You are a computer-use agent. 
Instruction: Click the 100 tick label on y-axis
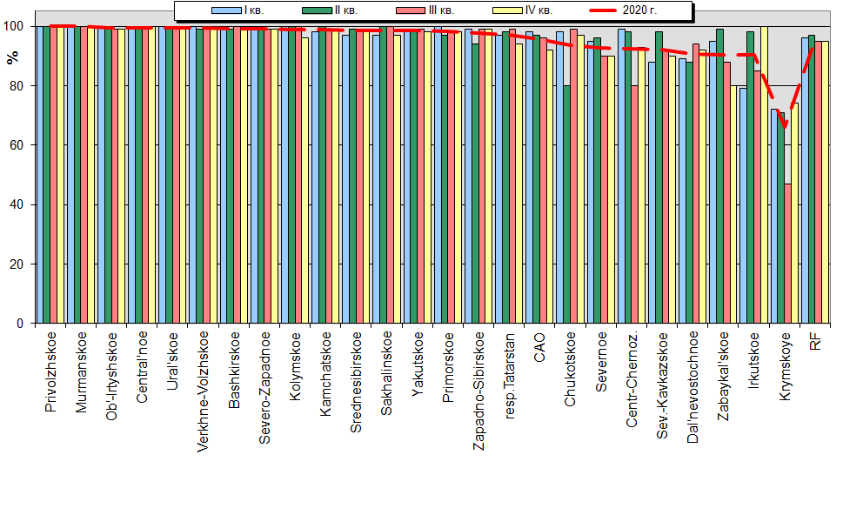point(13,26)
